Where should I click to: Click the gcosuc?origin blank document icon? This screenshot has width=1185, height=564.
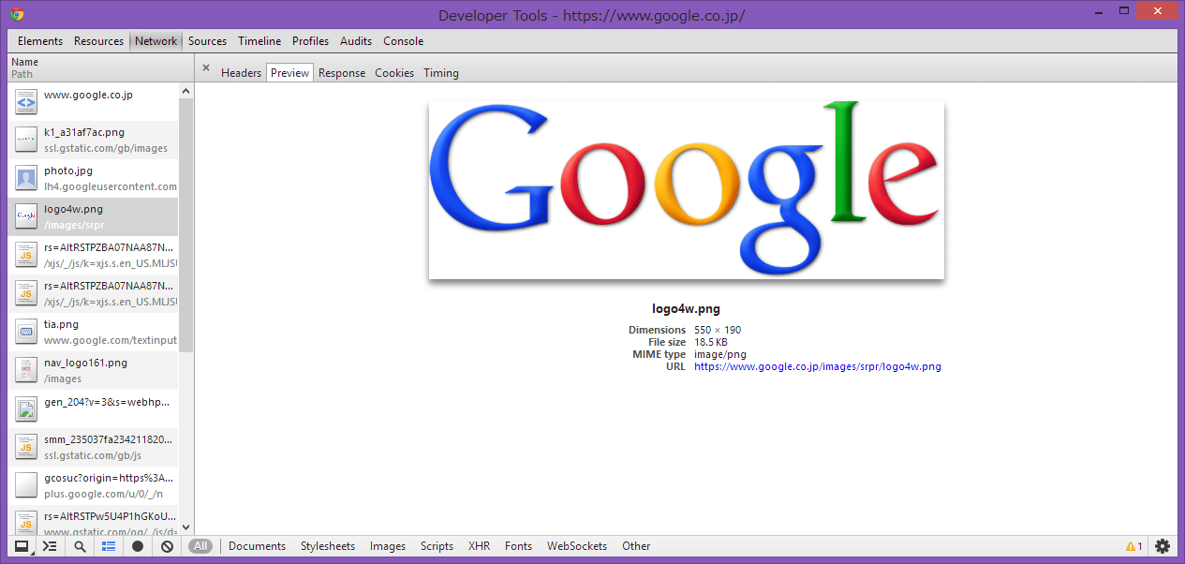coord(26,485)
